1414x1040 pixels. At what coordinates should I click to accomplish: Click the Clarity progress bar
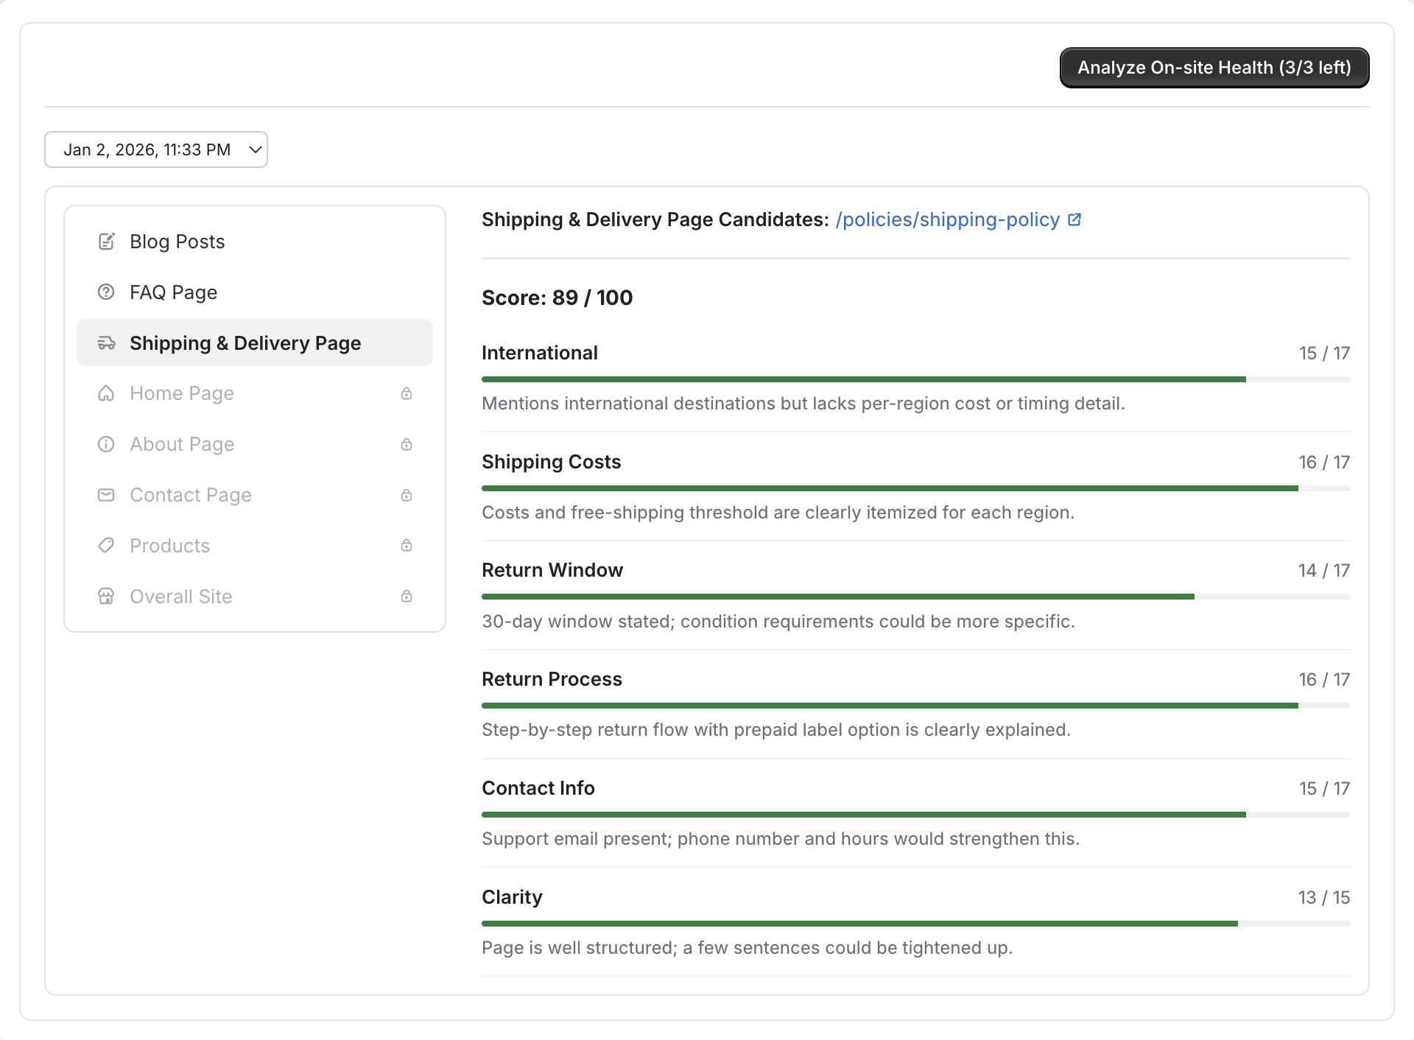(x=916, y=924)
